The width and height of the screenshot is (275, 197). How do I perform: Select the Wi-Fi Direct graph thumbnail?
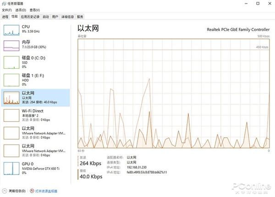[11, 115]
